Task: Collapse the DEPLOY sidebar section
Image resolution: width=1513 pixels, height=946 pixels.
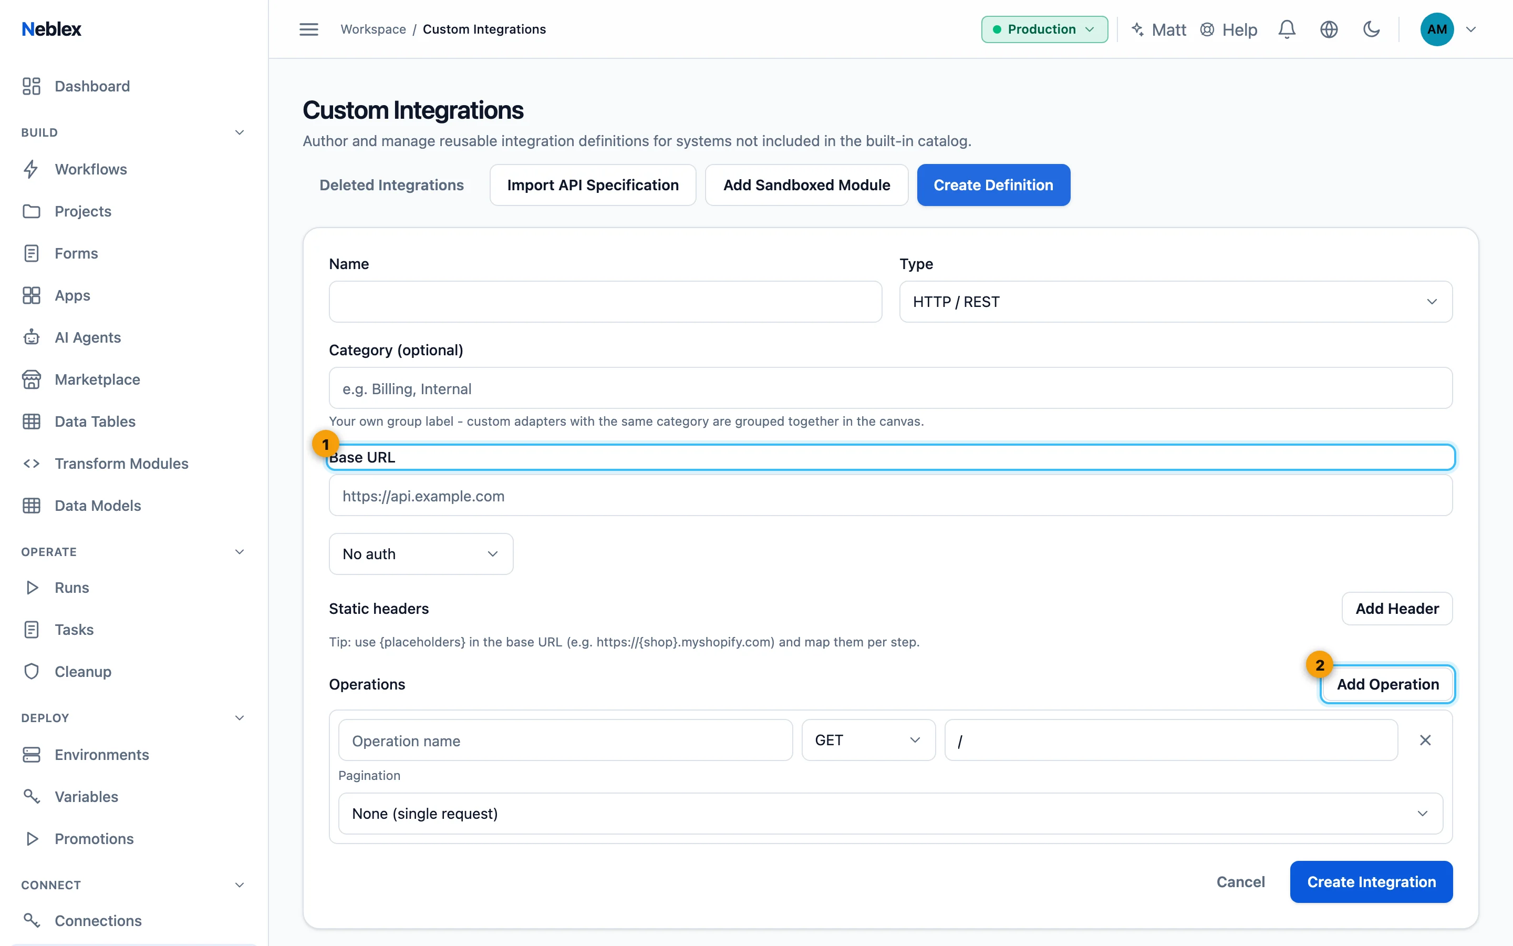Action: point(240,717)
